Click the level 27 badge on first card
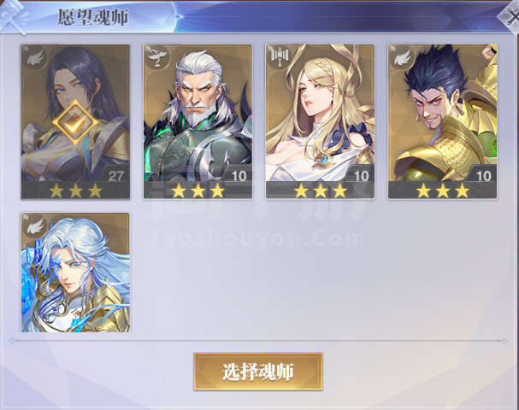The width and height of the screenshot is (519, 410). pyautogui.click(x=115, y=176)
